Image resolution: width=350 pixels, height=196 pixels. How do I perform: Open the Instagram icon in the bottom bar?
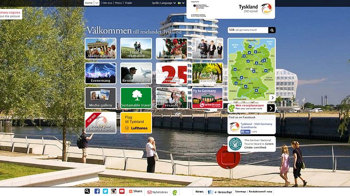tap(114, 191)
